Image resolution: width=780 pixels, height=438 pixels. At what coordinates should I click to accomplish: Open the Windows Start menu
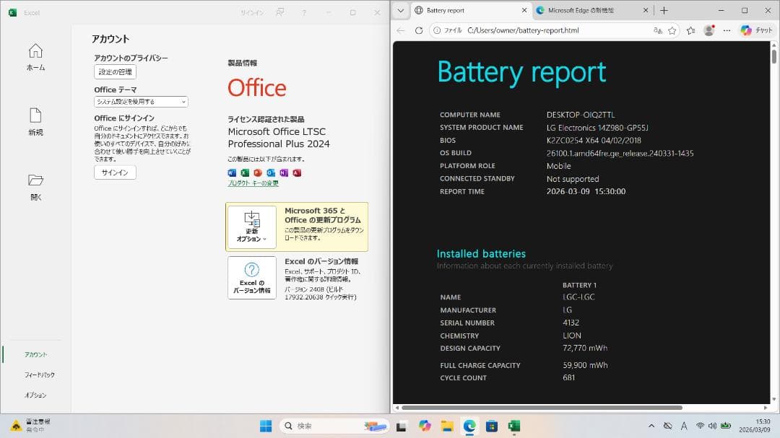pos(266,426)
